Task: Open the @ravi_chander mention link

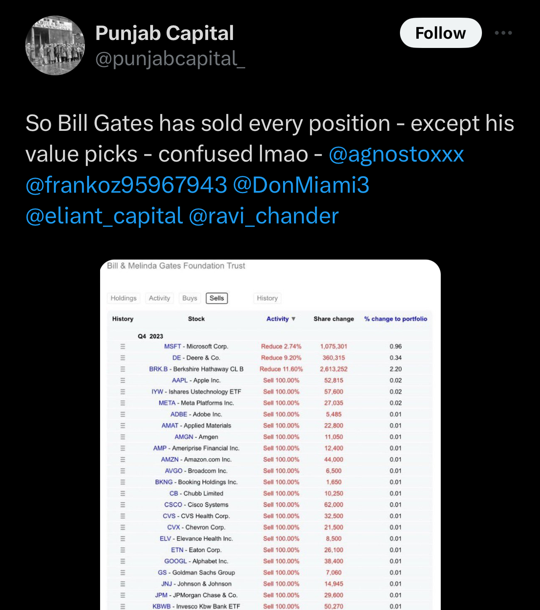Action: (x=264, y=216)
